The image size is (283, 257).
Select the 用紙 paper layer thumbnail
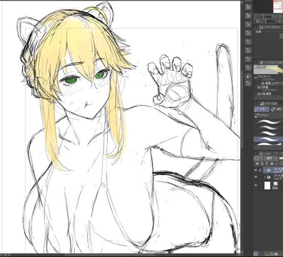pos(267,186)
